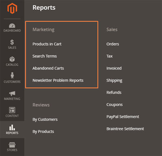This screenshot has width=162, height=156.
Task: Open the Coupons sales report
Action: point(115,105)
